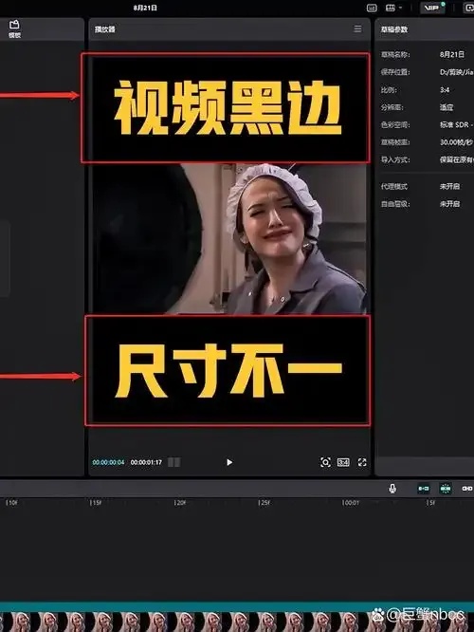The height and width of the screenshot is (632, 474).
Task: Jump to the 00:01 timeline ruler mark
Action: click(350, 503)
